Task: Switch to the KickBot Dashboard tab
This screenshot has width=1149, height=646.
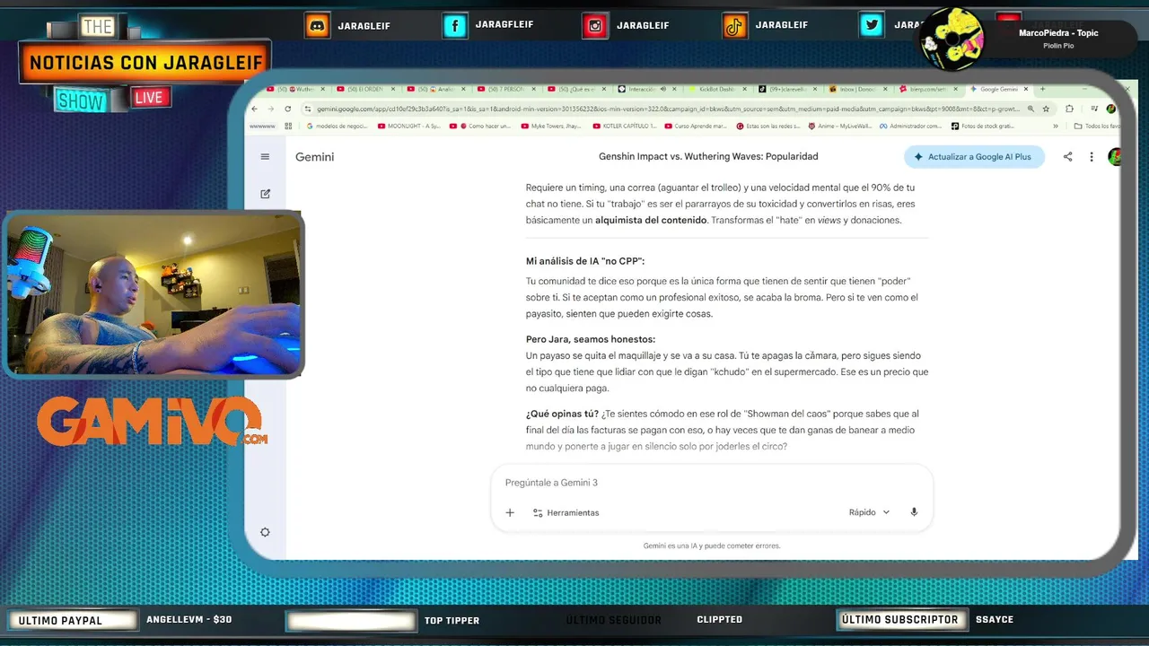Action: tap(718, 89)
